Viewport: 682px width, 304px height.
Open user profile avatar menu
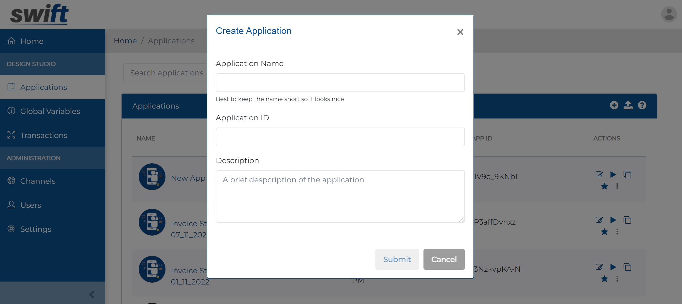669,14
